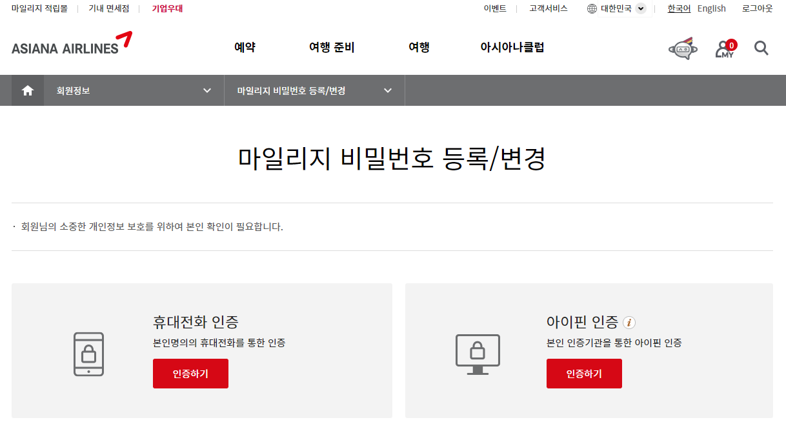Click 인증하기 under 휴대전화 인증
The image size is (786, 431).
tap(190, 373)
